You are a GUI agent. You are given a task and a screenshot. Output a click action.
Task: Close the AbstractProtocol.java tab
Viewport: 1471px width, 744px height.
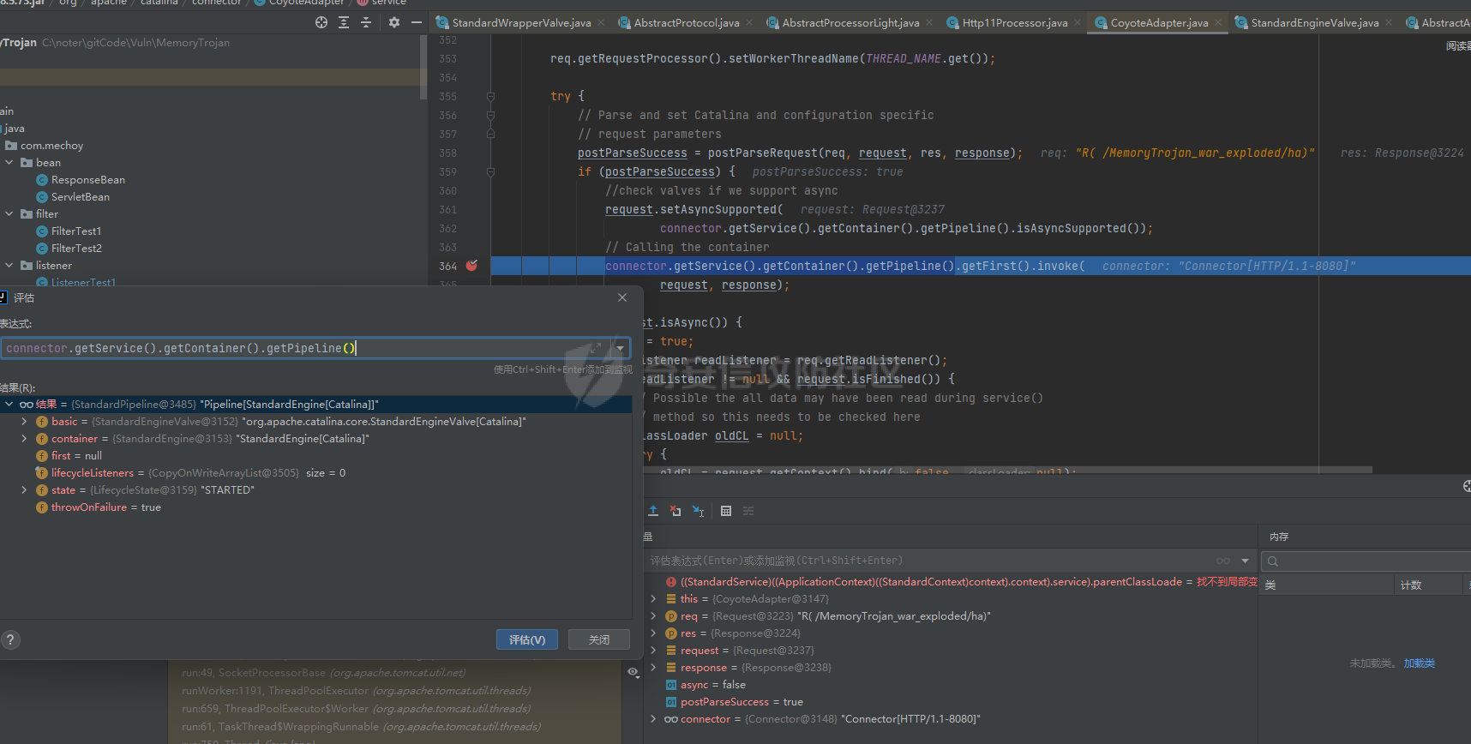pyautogui.click(x=749, y=22)
